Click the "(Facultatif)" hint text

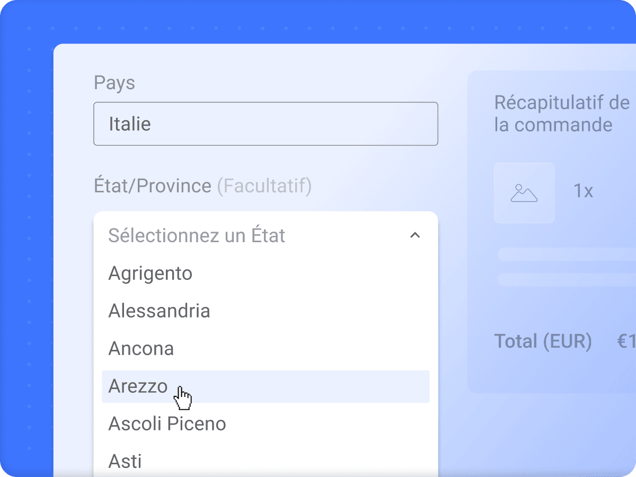[x=264, y=186]
